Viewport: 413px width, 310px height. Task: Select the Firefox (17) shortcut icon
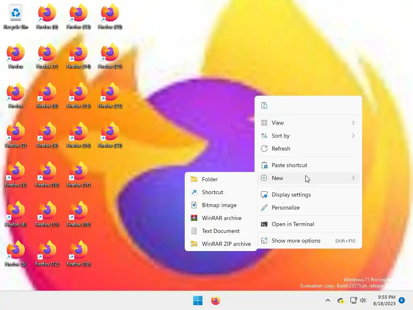click(79, 174)
